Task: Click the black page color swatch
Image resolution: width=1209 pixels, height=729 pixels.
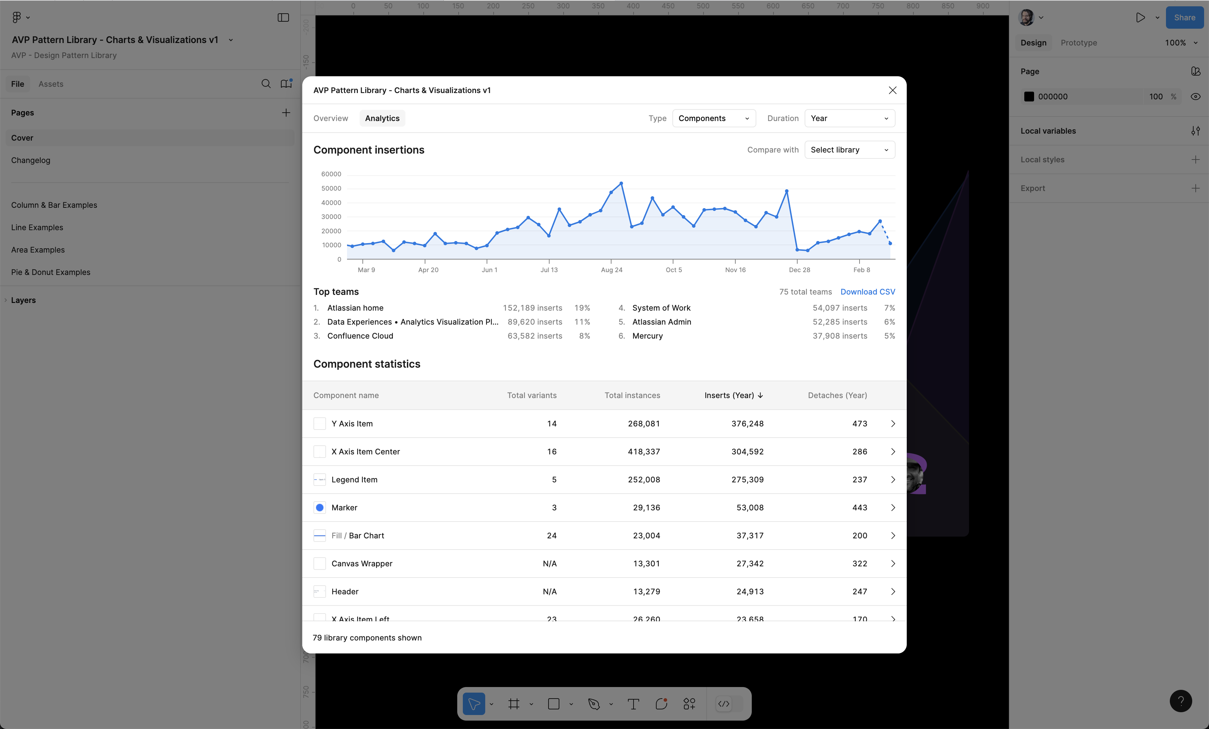Action: click(x=1029, y=97)
